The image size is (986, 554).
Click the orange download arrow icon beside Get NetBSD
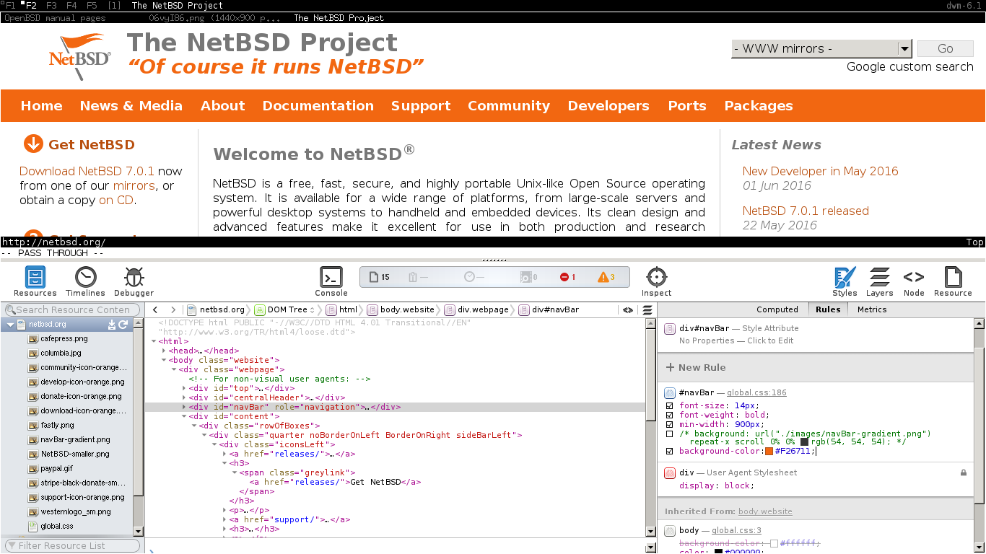point(33,144)
